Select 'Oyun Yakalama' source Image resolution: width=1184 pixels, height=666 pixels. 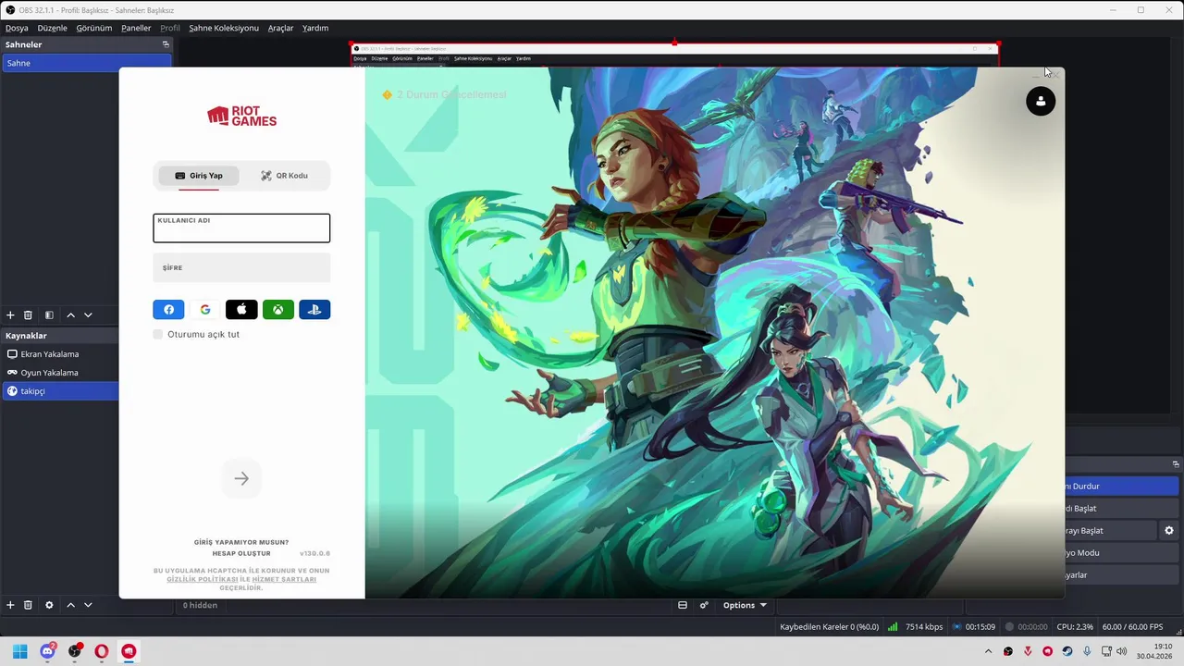[x=60, y=373]
